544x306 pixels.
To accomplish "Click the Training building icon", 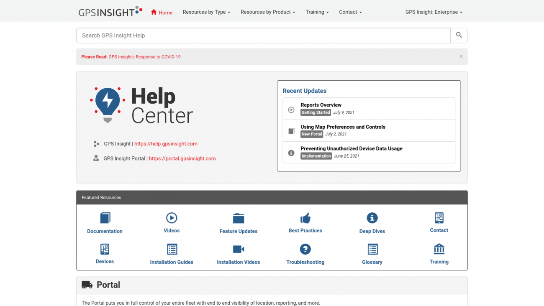I will pos(439,249).
